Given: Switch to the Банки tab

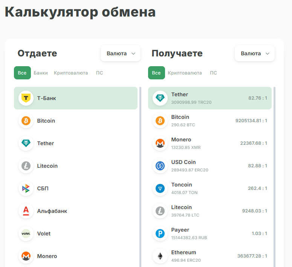Looking at the screenshot, I should (x=41, y=73).
